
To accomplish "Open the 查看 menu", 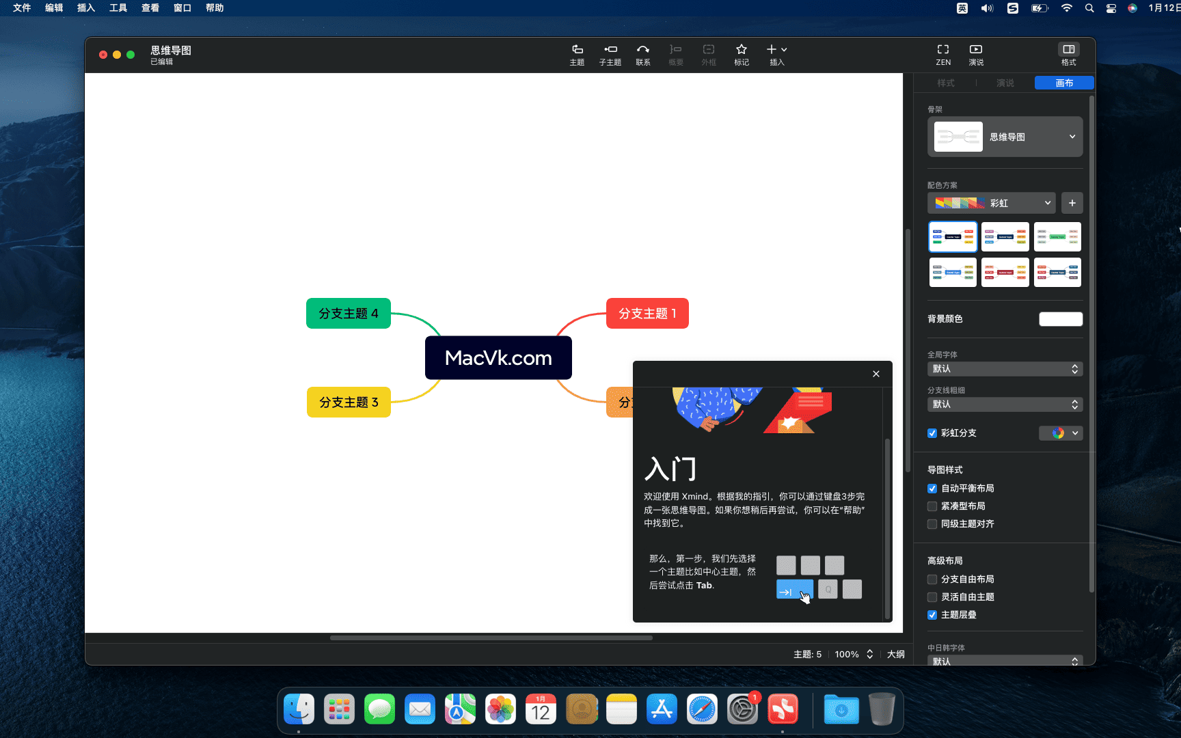I will coord(150,8).
